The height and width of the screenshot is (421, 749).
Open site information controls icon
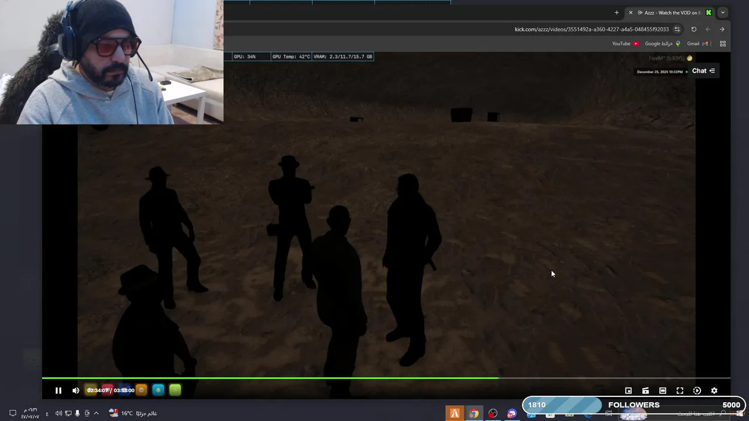click(677, 29)
